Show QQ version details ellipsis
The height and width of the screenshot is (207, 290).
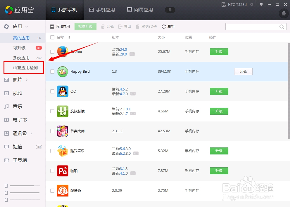click(x=133, y=94)
